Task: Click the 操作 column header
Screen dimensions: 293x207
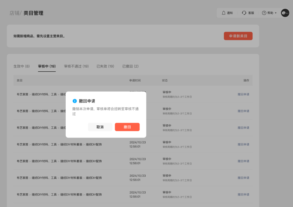Action: 246,80
